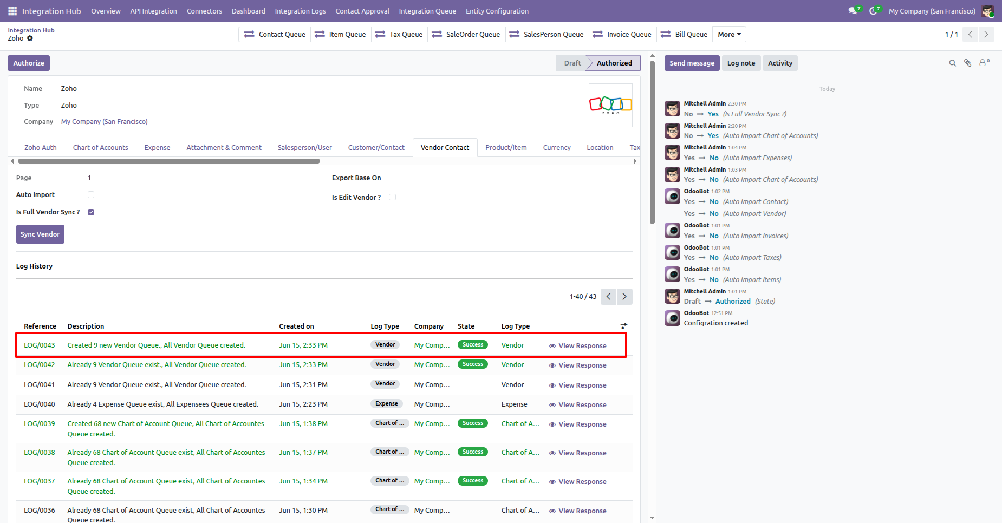Viewport: 1002px width, 523px height.
Task: Open the Dashboard menu
Action: 249,11
